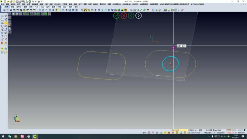Toggle the yellow diamond status bar icon

pos(165,133)
